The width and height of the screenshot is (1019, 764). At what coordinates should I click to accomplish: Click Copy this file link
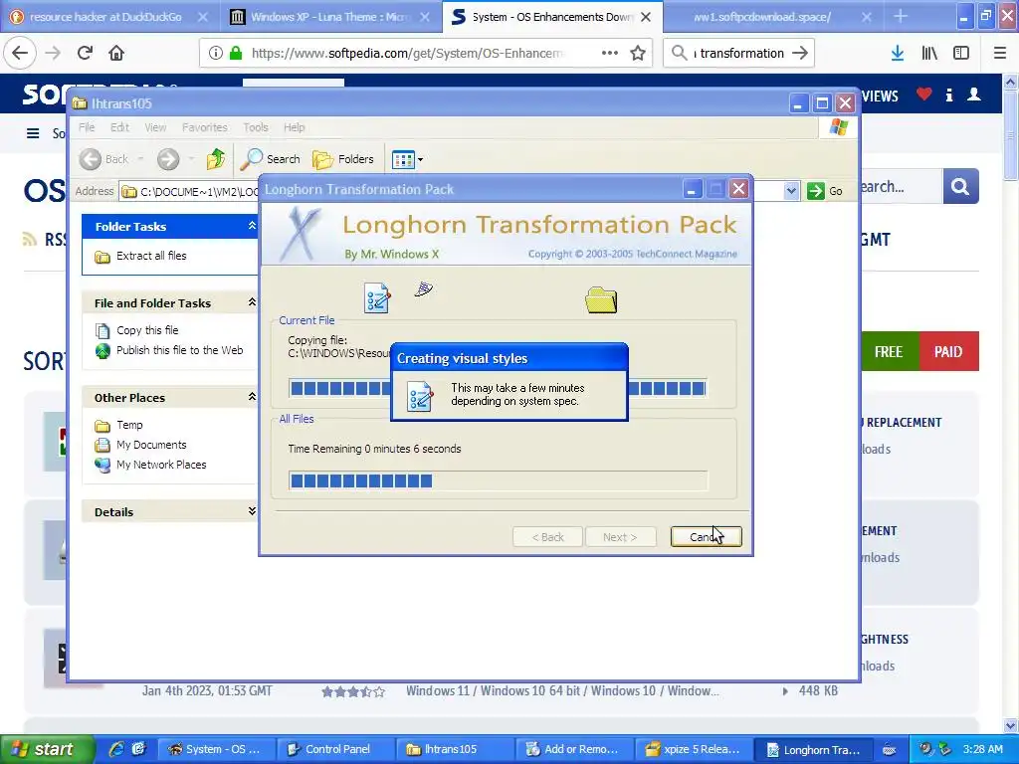147,330
